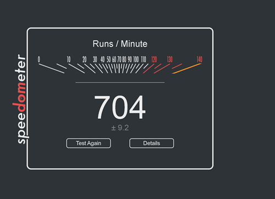
Task: Click the 110 gauge label
Action: (x=144, y=59)
